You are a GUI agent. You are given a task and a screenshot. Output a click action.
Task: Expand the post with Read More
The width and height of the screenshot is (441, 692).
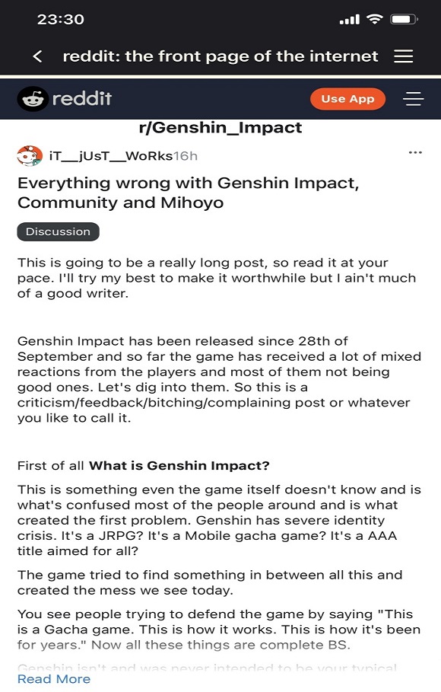(54, 679)
